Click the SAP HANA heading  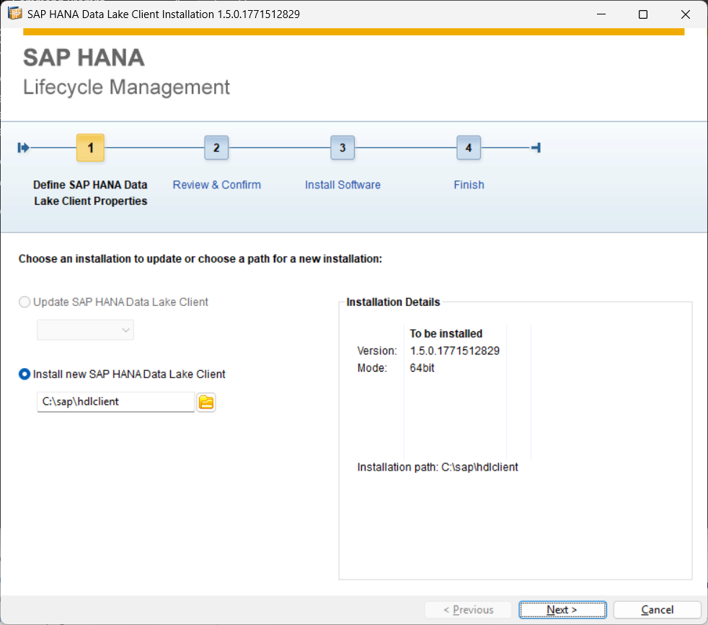pyautogui.click(x=84, y=58)
